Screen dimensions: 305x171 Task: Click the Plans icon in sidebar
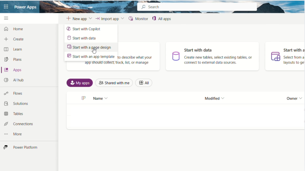(x=6, y=59)
